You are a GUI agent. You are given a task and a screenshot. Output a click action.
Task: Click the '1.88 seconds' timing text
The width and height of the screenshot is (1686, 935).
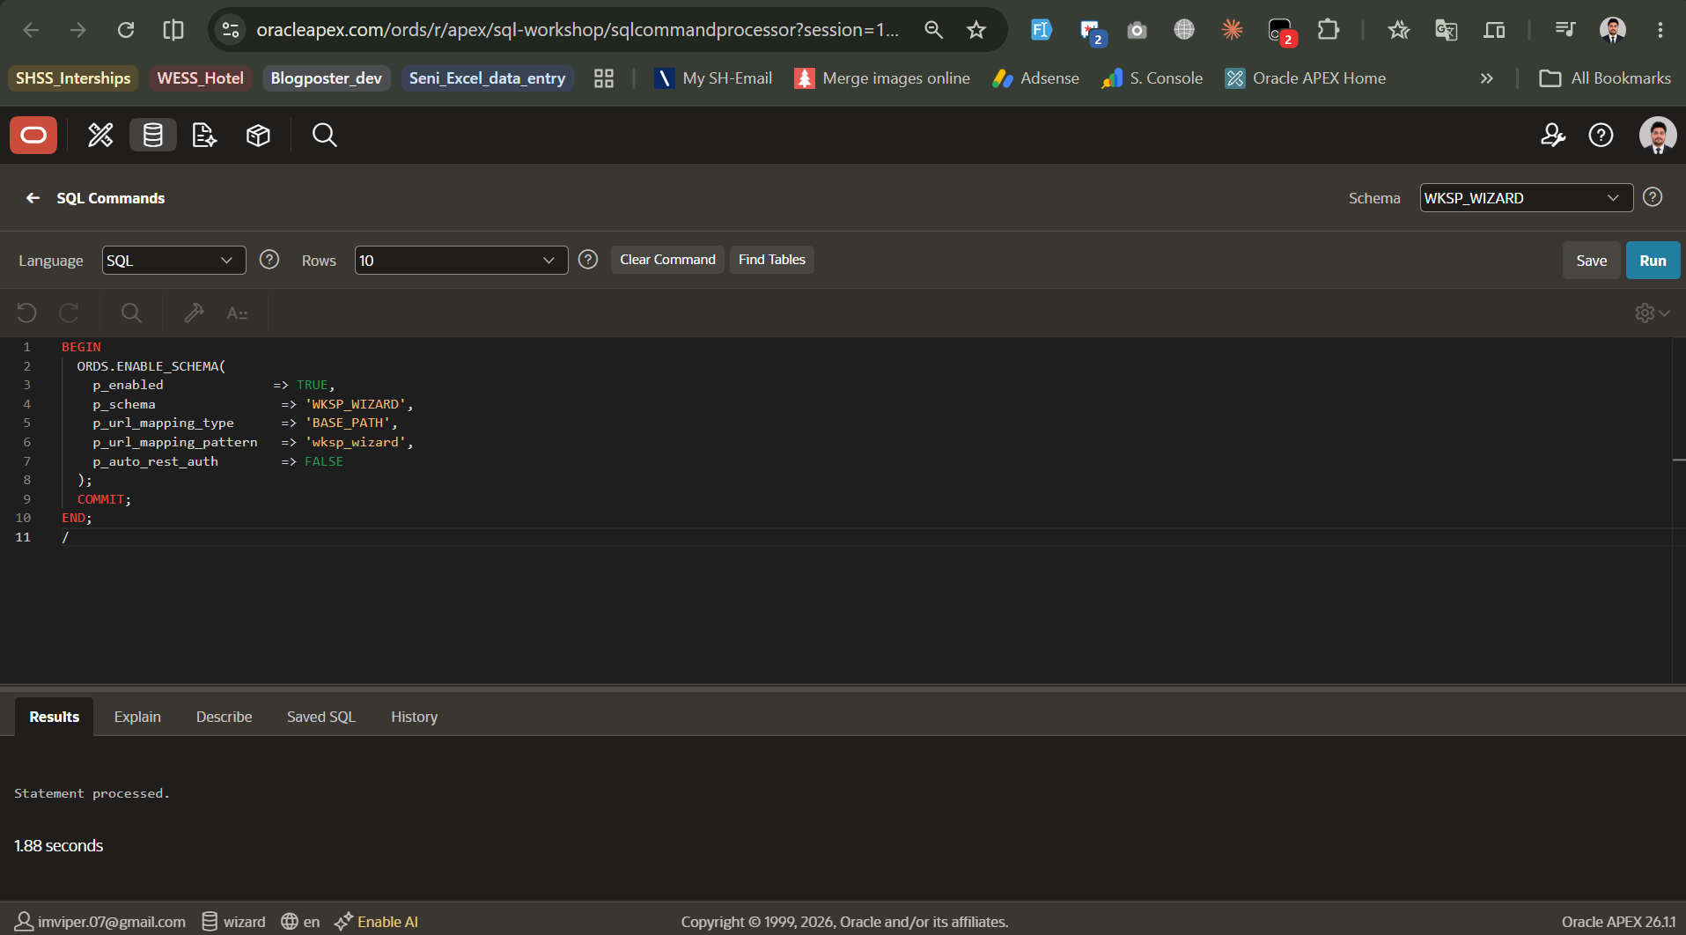point(58,846)
